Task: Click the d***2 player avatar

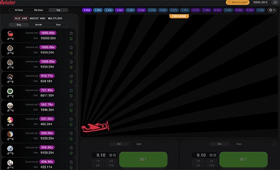Action: tap(10, 91)
